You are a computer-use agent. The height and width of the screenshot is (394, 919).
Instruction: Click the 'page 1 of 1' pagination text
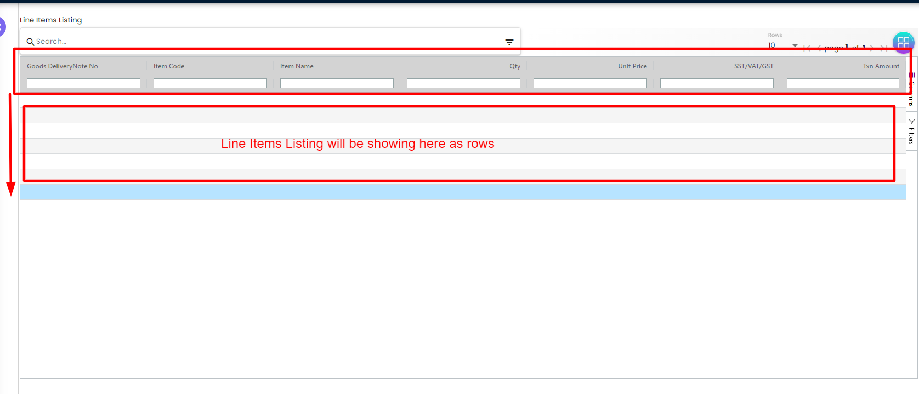845,48
